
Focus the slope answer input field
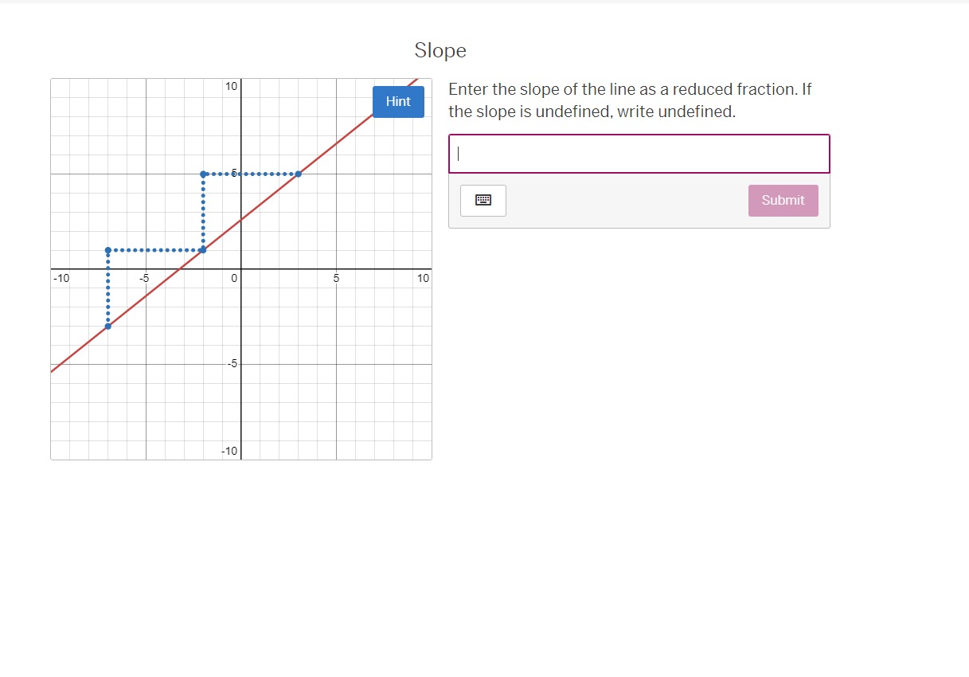pos(639,154)
